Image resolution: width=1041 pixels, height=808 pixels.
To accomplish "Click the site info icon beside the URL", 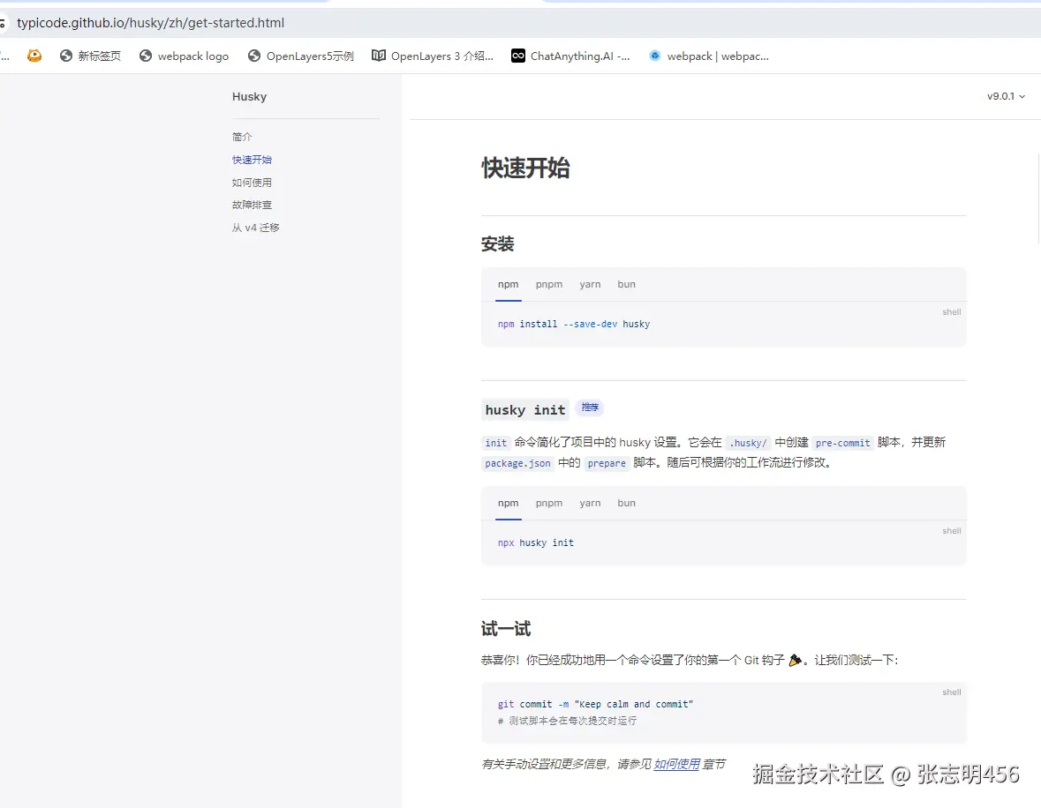I will (x=3, y=23).
